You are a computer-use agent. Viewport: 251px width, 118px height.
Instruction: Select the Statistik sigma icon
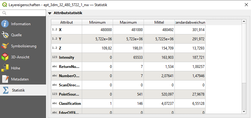6,90
